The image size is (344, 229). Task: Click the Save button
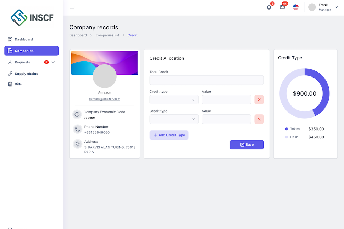246,145
